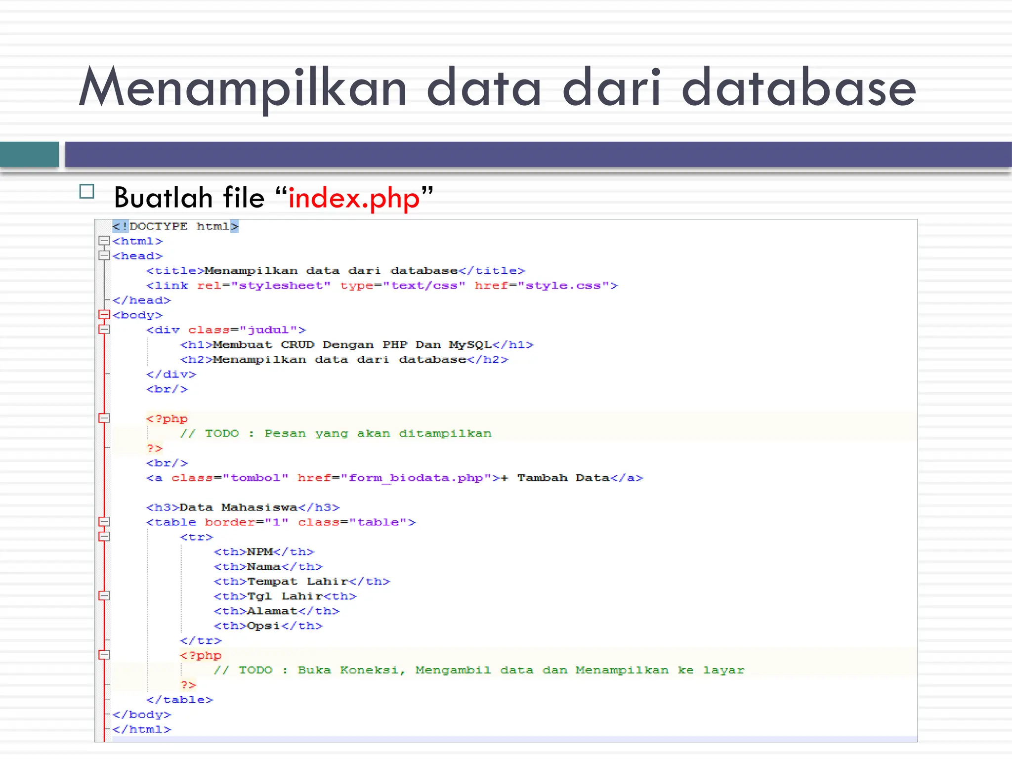Click the <th>NPM</th> line

264,552
